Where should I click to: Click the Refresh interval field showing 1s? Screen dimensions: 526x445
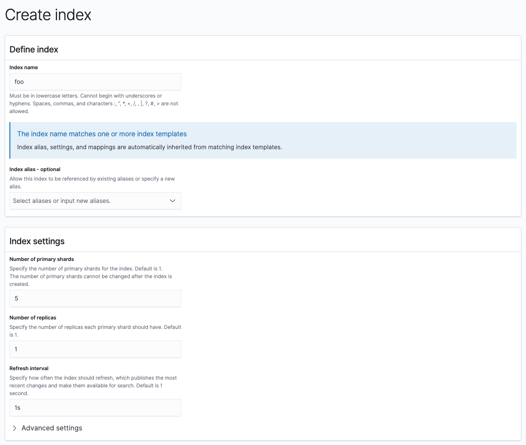[x=94, y=408]
